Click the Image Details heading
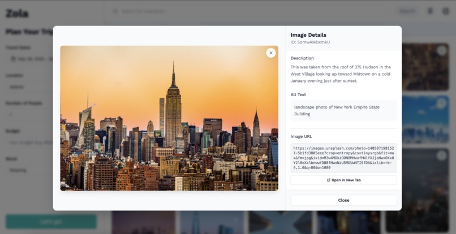This screenshot has width=456, height=234. click(x=308, y=35)
